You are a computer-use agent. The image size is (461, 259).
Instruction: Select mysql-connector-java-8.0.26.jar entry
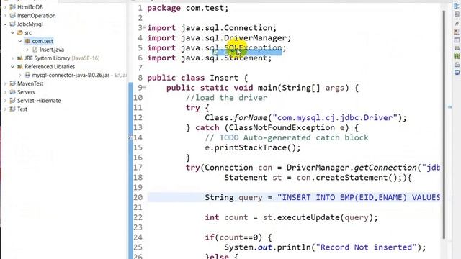coord(71,75)
